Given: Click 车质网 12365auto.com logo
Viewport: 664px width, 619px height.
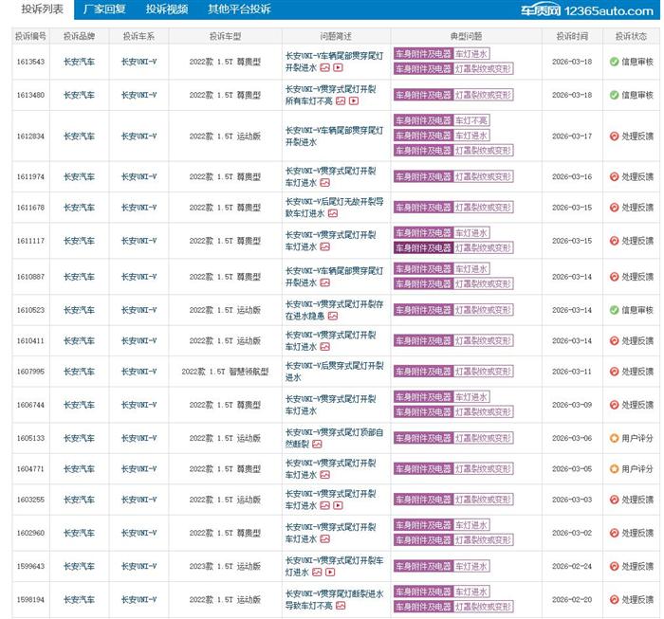Looking at the screenshot, I should (x=599, y=10).
